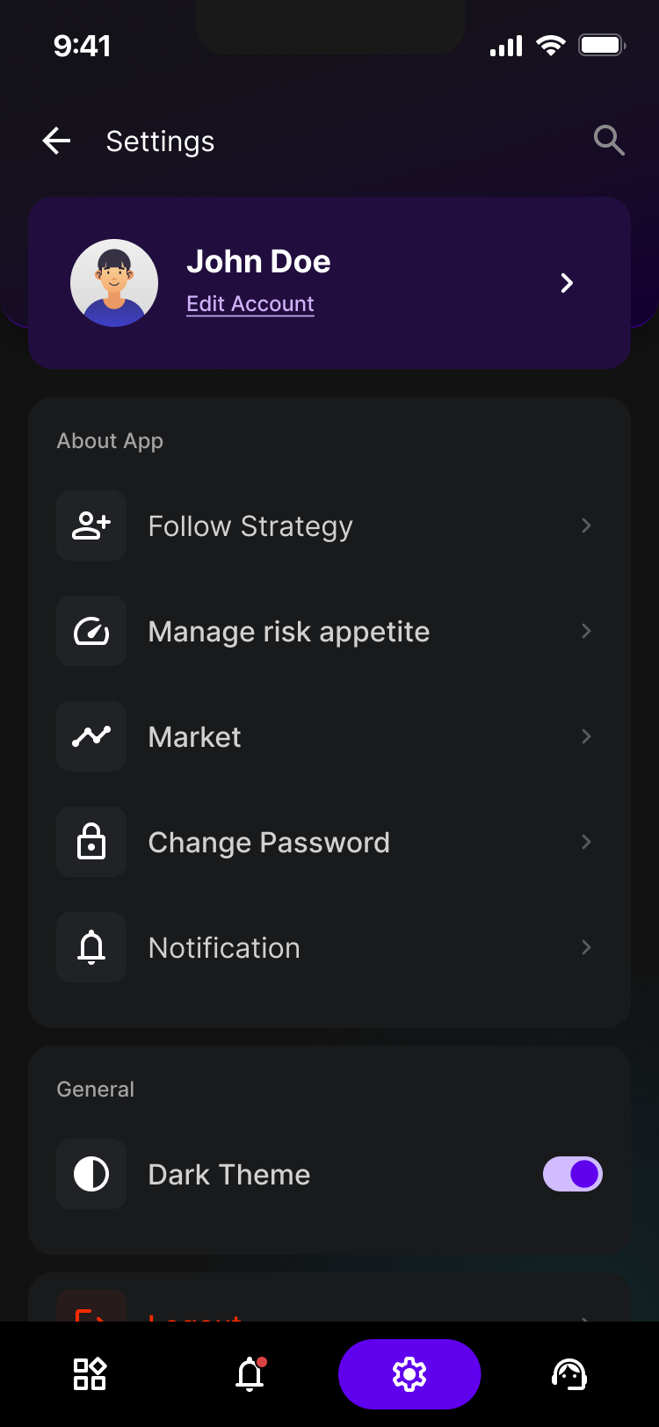
Task: Open support headset icon in bottom bar
Action: tap(569, 1374)
